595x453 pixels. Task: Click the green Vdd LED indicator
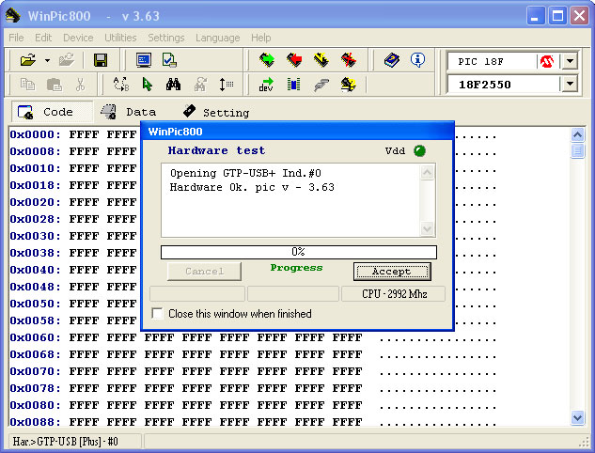[419, 151]
